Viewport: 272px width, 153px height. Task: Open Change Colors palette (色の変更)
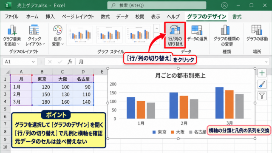coord(58,36)
